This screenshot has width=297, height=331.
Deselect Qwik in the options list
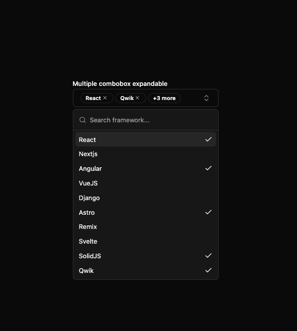[145, 270]
